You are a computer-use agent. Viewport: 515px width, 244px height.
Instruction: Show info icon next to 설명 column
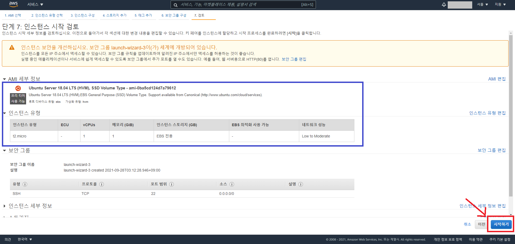[301, 184]
